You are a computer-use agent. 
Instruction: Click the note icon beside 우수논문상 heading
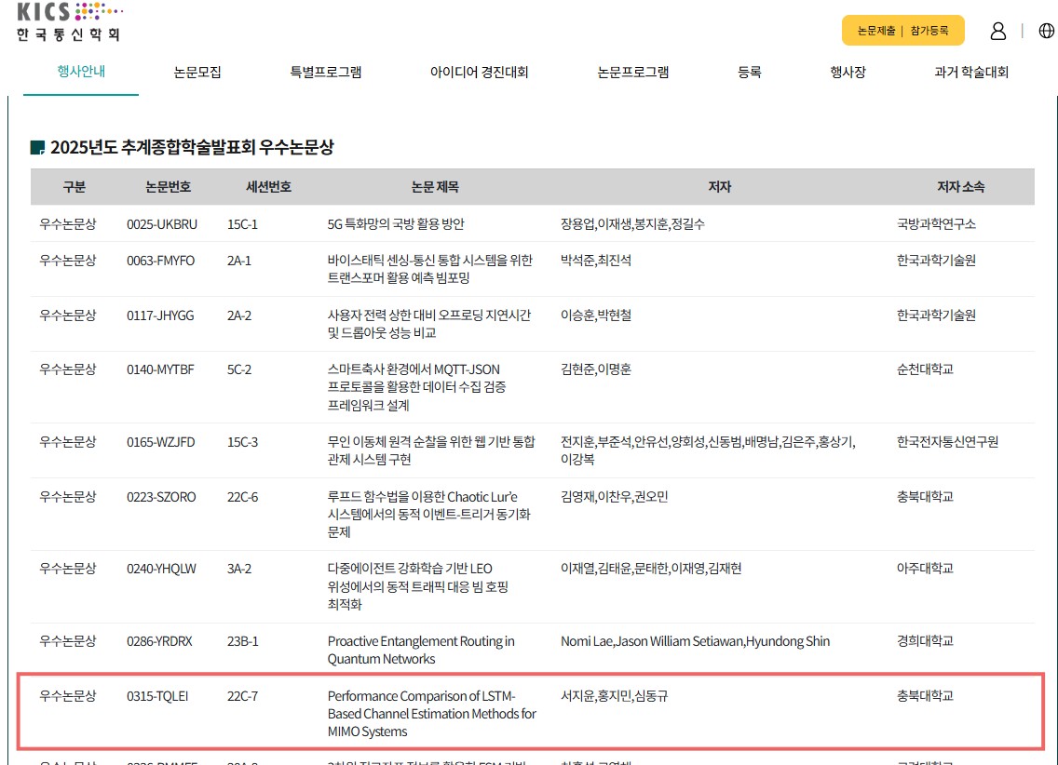[37, 147]
